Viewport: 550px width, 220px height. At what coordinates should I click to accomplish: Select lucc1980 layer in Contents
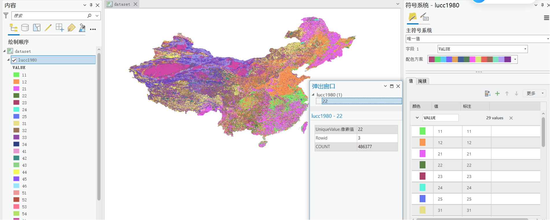(53, 60)
